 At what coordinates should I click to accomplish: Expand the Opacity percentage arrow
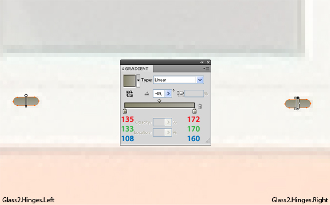(168, 122)
